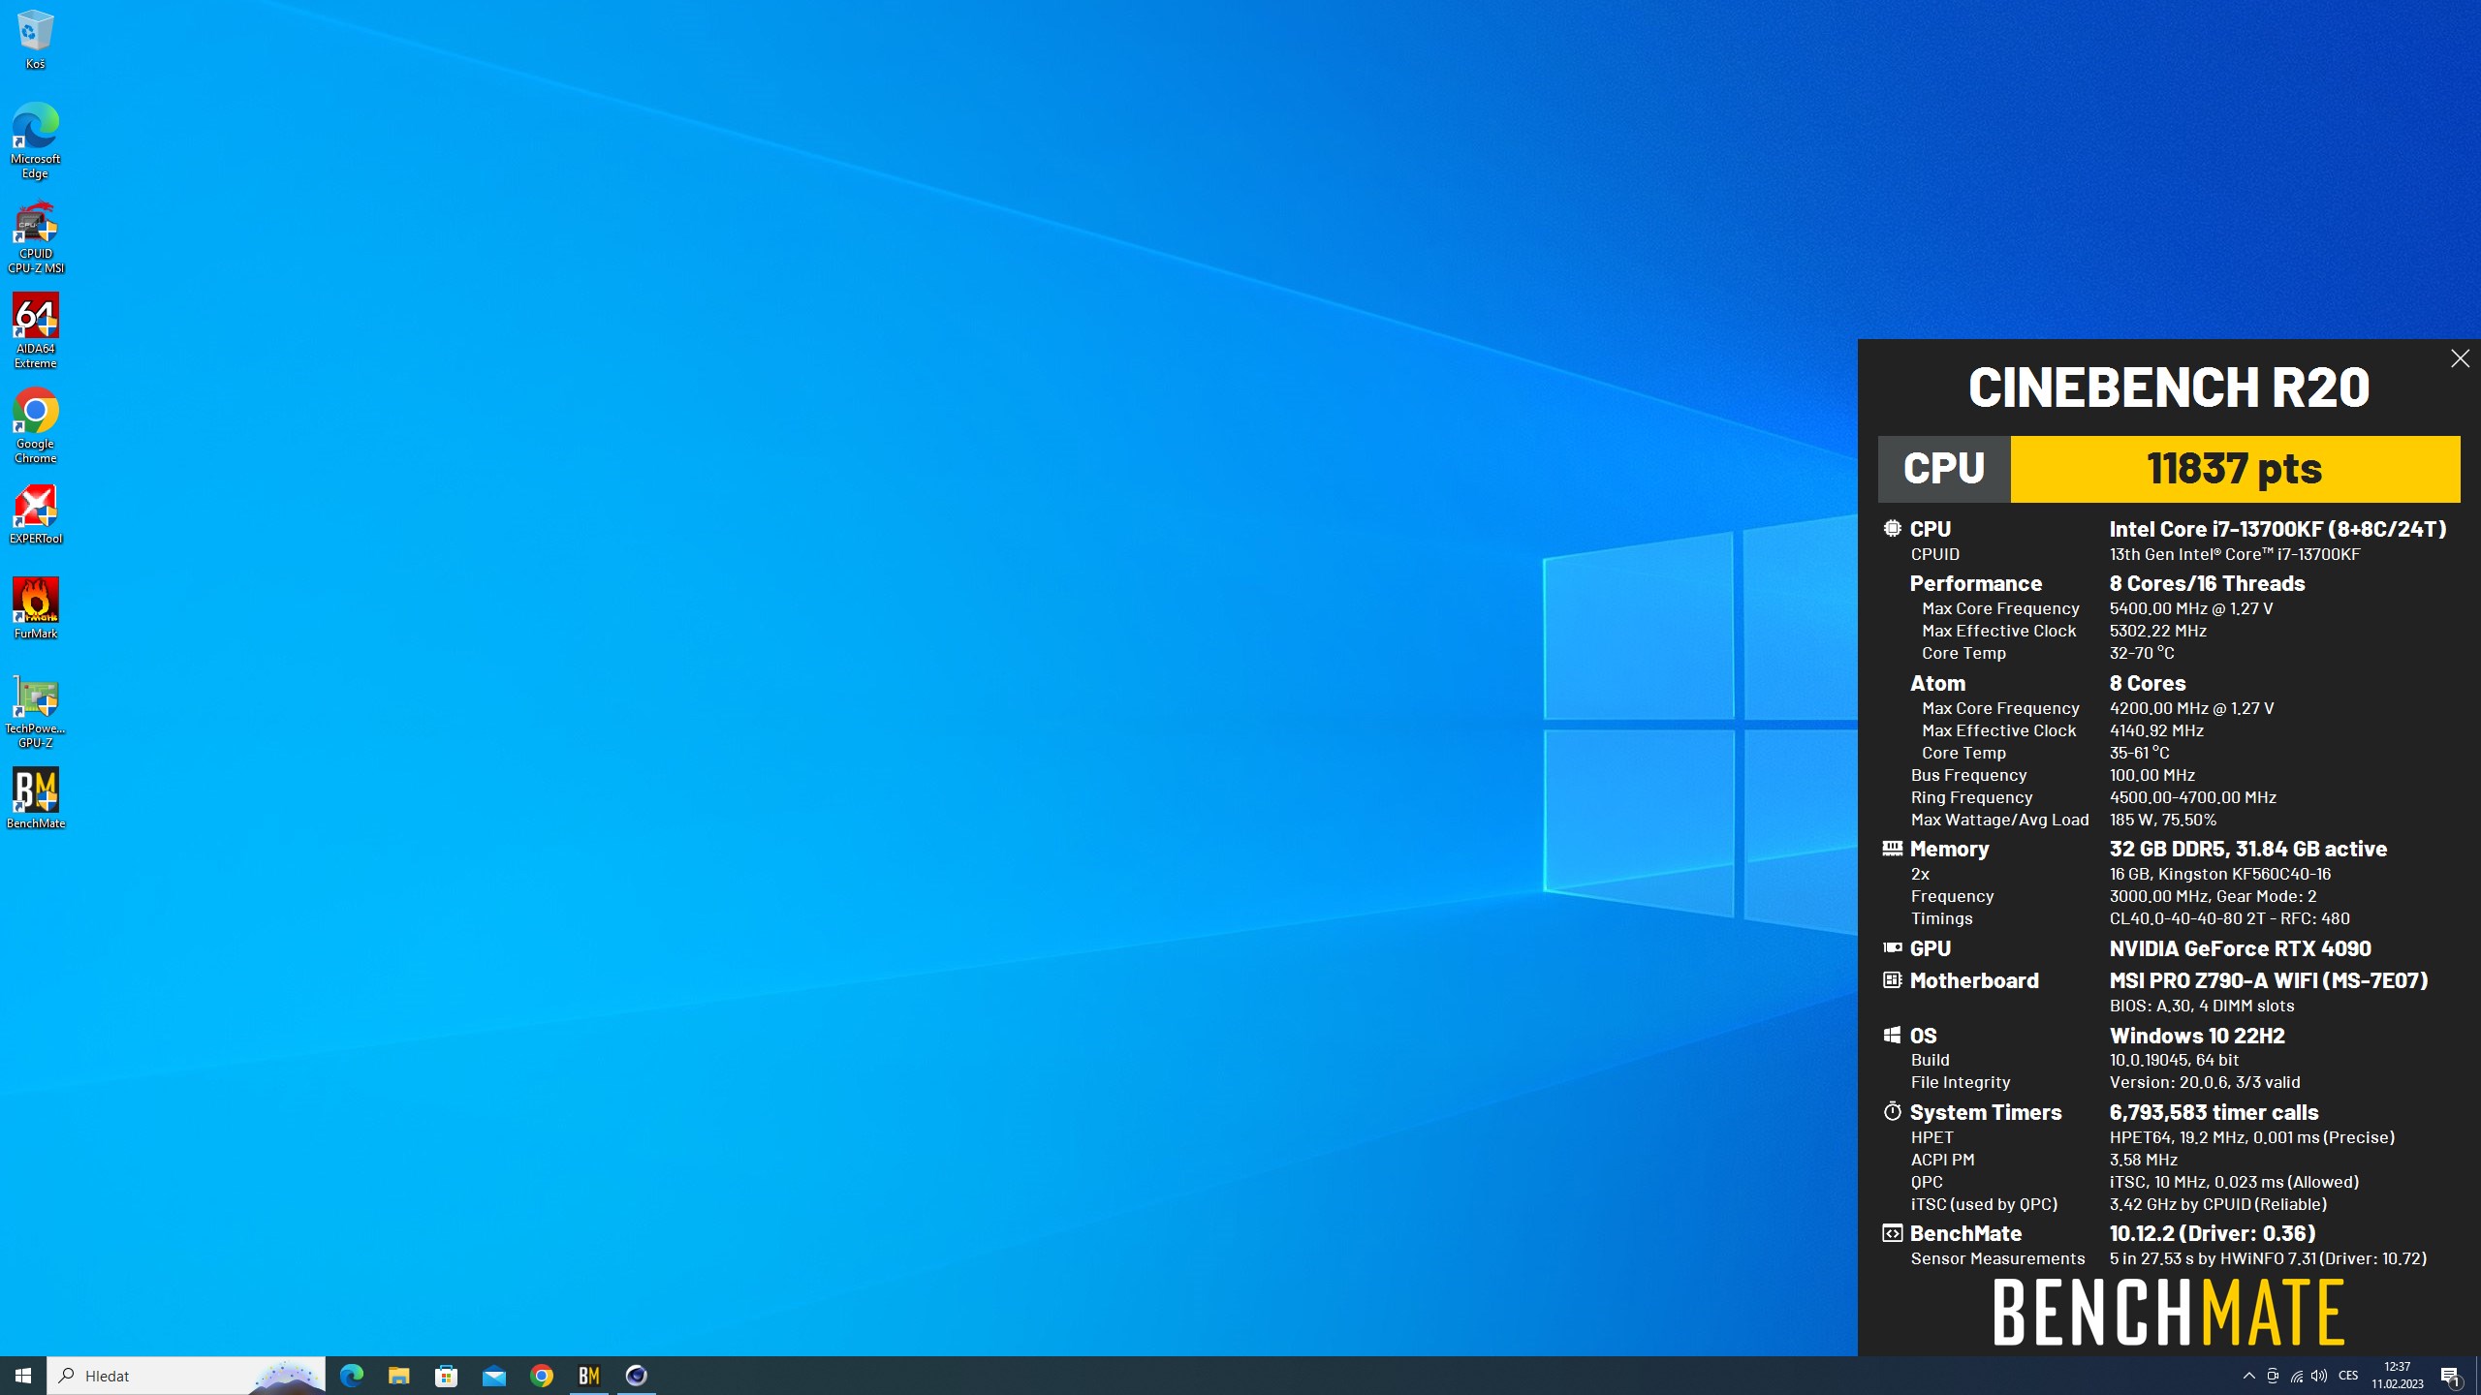Image resolution: width=2481 pixels, height=1395 pixels.
Task: Switch to the Cinebench taskbar button
Action: (x=637, y=1376)
